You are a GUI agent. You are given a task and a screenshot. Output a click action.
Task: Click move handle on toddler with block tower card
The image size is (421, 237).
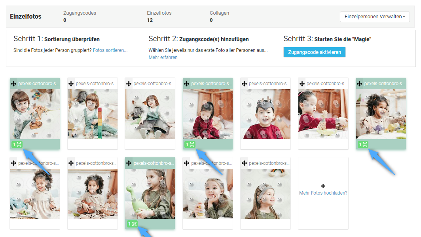[71, 84]
